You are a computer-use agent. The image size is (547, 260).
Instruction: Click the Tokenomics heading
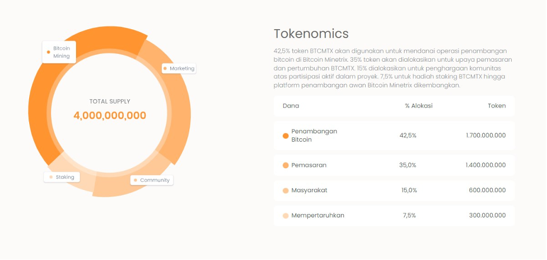pyautogui.click(x=311, y=34)
